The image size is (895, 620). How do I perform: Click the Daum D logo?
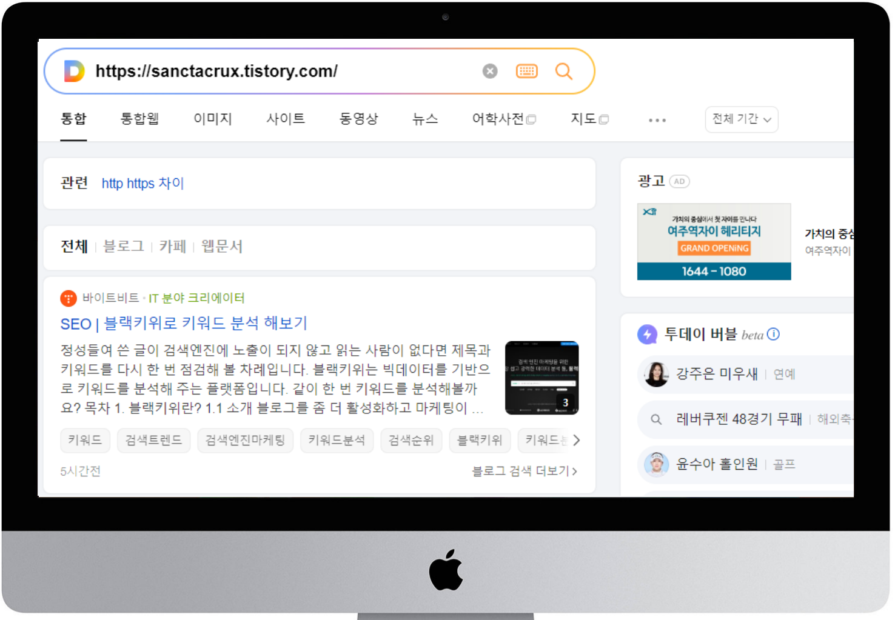click(74, 71)
